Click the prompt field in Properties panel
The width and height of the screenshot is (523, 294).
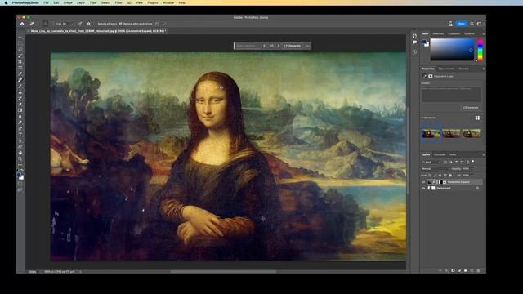coord(451,95)
